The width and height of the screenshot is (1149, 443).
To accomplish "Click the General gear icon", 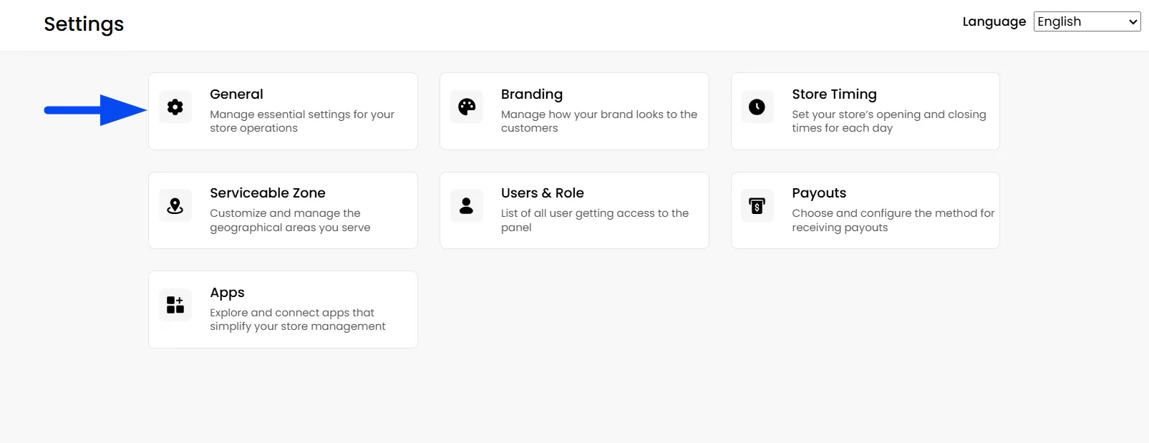I will pyautogui.click(x=175, y=107).
